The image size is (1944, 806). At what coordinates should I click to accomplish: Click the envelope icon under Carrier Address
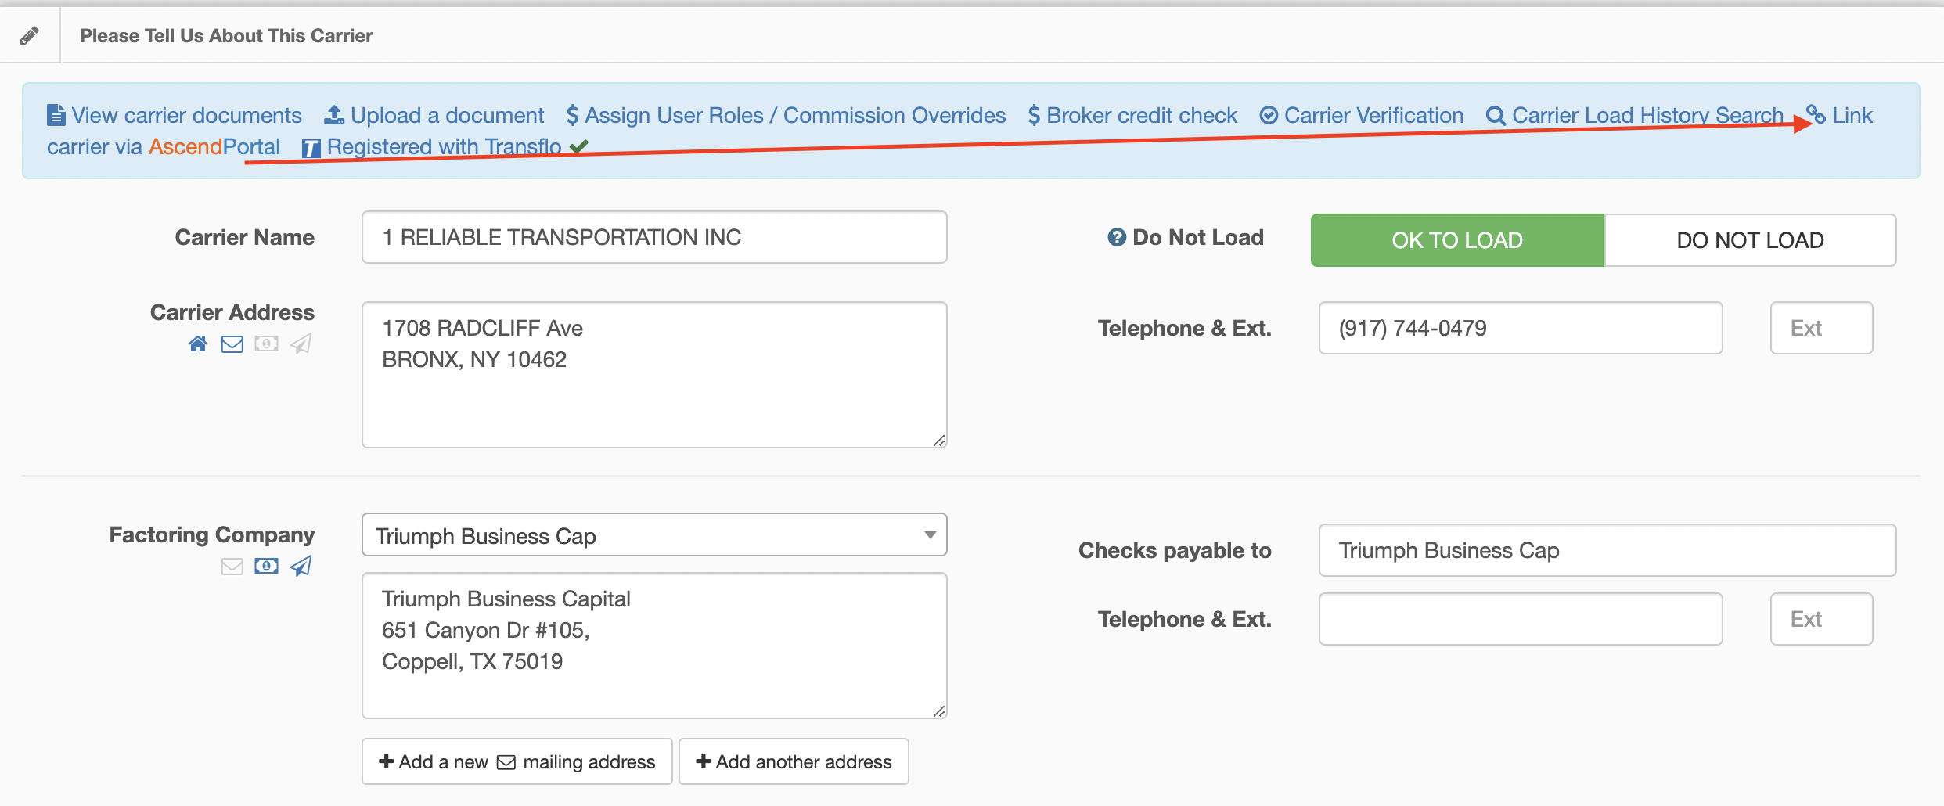point(232,344)
